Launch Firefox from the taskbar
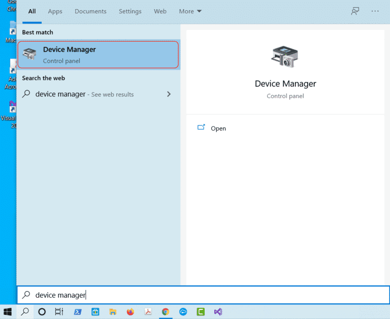390x319 pixels. point(130,311)
